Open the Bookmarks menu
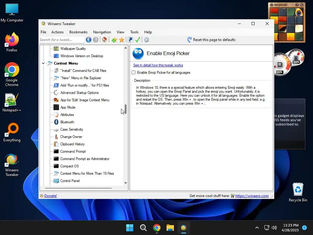Image resolution: width=313 pixels, height=235 pixels. click(x=78, y=32)
